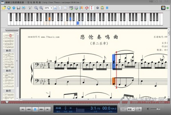This screenshot has width=171, height=115.
Task: Click the highlighted orange black piano key
Action: coord(49,17)
